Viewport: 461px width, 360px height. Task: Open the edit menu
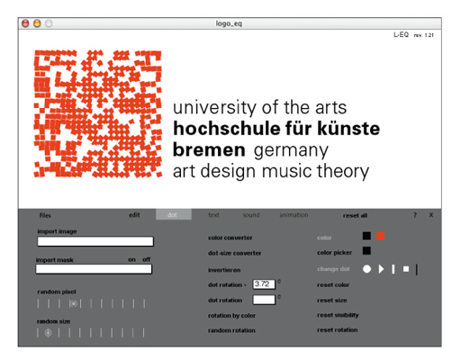tap(134, 215)
